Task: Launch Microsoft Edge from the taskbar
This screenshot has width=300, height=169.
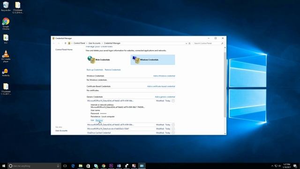Action: click(x=73, y=166)
